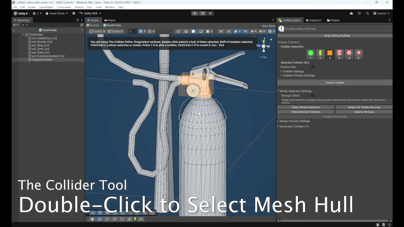Click the unlit draw mode icon
This screenshot has height=227, width=404.
201,32
